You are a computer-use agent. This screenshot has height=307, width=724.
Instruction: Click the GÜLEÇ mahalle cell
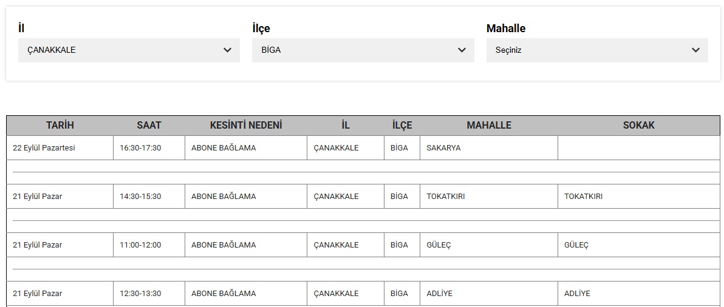(489, 245)
